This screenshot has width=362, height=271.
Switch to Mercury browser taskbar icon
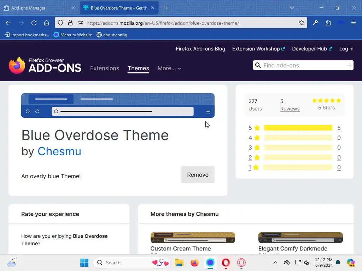point(210,263)
